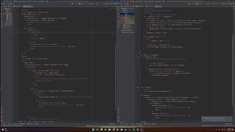Expand External Libraries in left project tree
The width and height of the screenshot is (235, 132).
(4, 23)
